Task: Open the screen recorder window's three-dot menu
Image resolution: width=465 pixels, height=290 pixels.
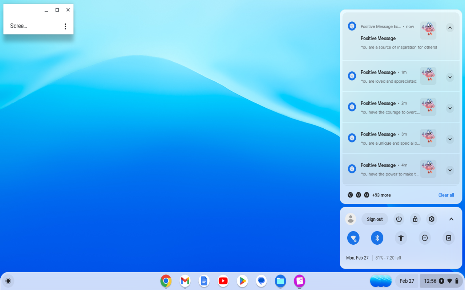Action: 65,26
